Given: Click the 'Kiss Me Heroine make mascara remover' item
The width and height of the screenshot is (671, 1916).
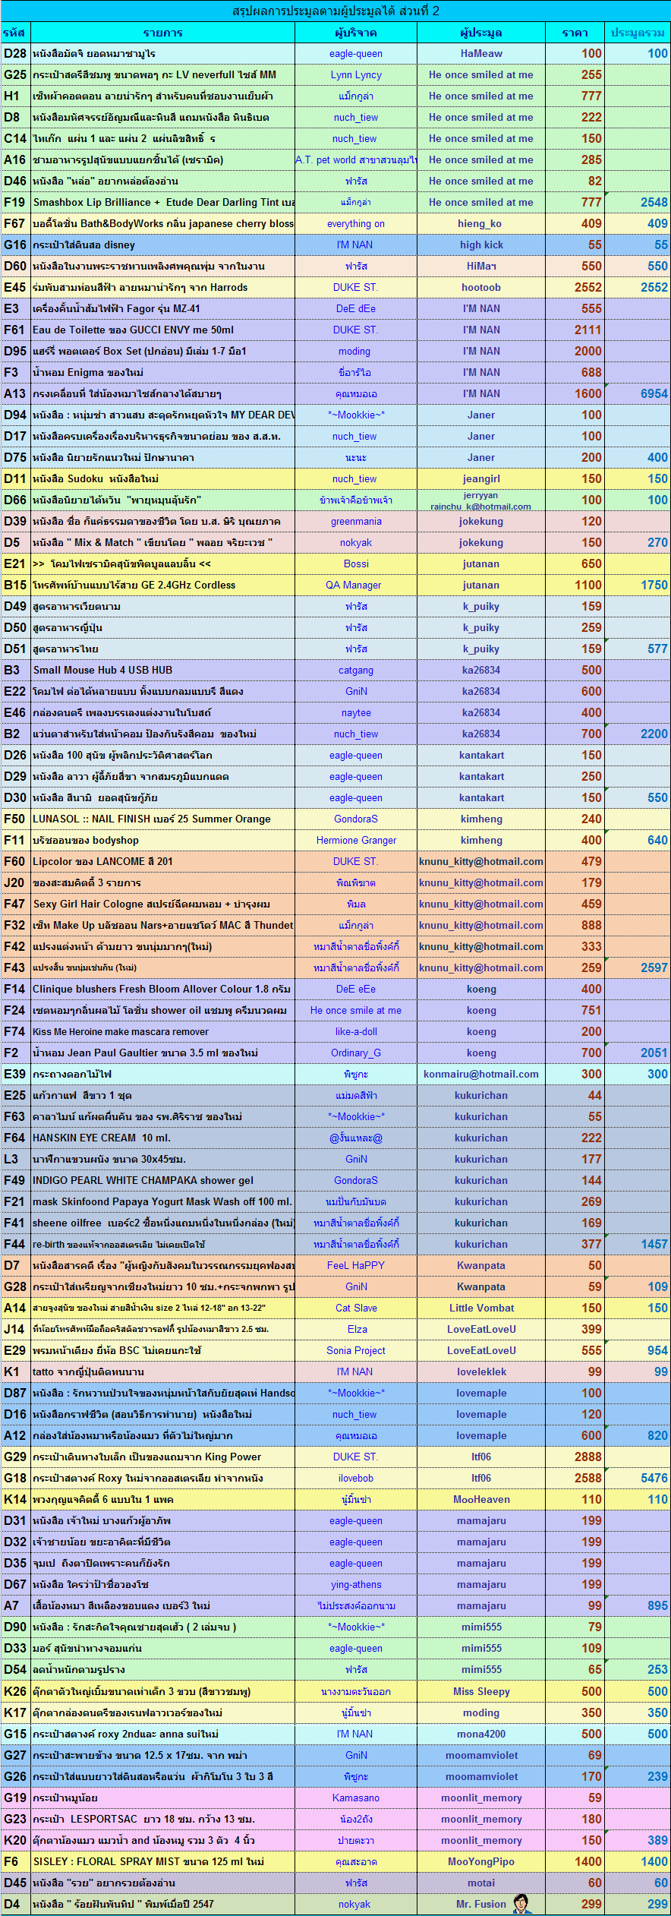Looking at the screenshot, I should [x=162, y=1032].
